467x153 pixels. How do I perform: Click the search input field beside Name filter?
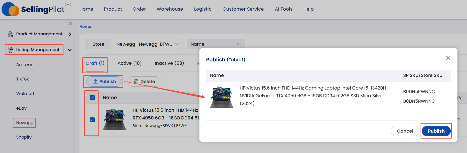[x=356, y=44]
